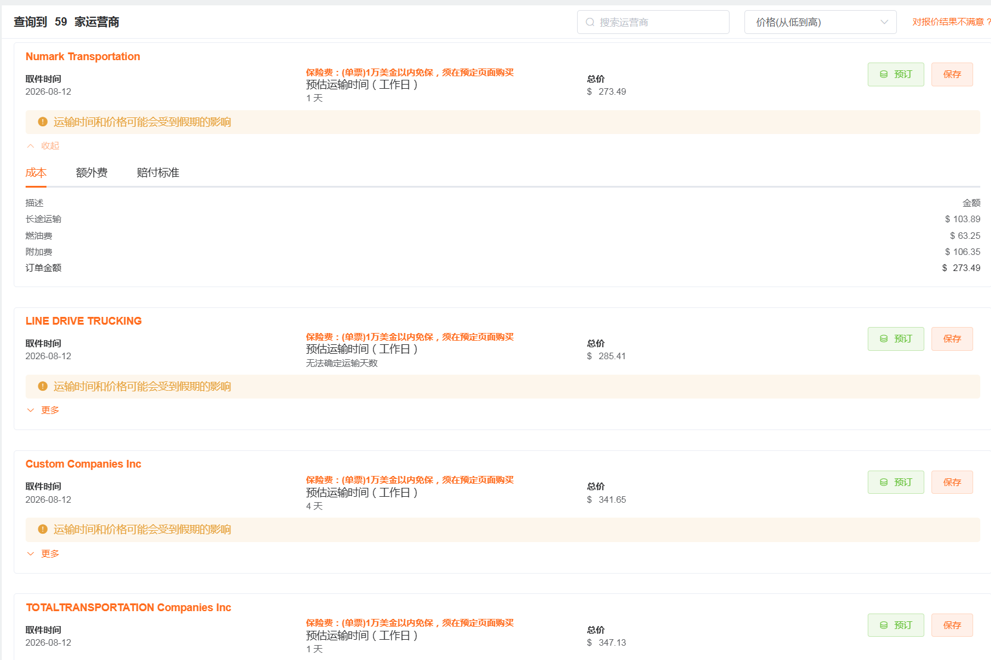The width and height of the screenshot is (991, 660).
Task: Save the Numark Transportation quote
Action: (952, 74)
